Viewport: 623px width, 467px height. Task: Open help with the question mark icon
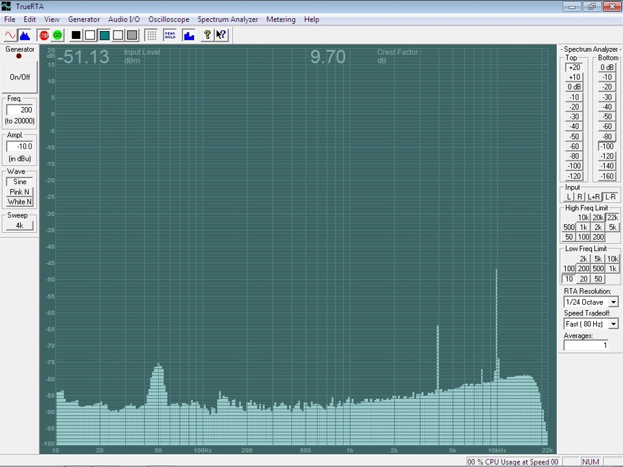pos(207,35)
